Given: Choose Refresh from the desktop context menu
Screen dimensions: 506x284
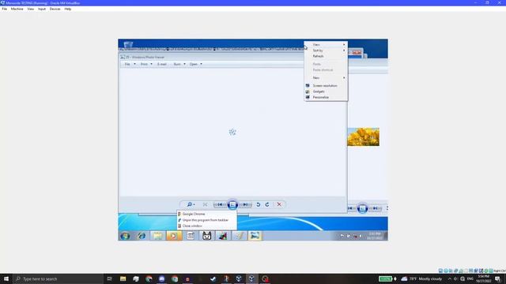Looking at the screenshot, I should [326, 56].
